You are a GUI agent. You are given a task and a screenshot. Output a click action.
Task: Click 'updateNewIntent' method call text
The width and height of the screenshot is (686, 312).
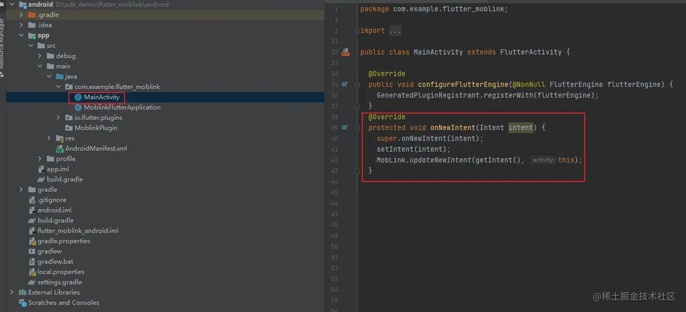440,160
